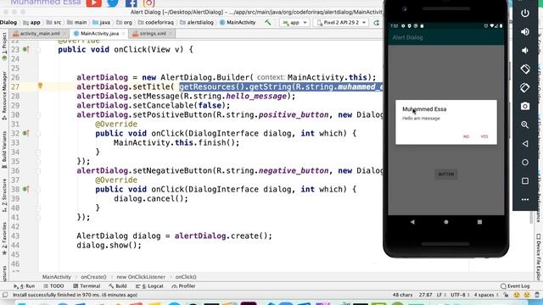The image size is (543, 305).
Task: Open the Device File Explorer side panel
Action: tap(539, 257)
